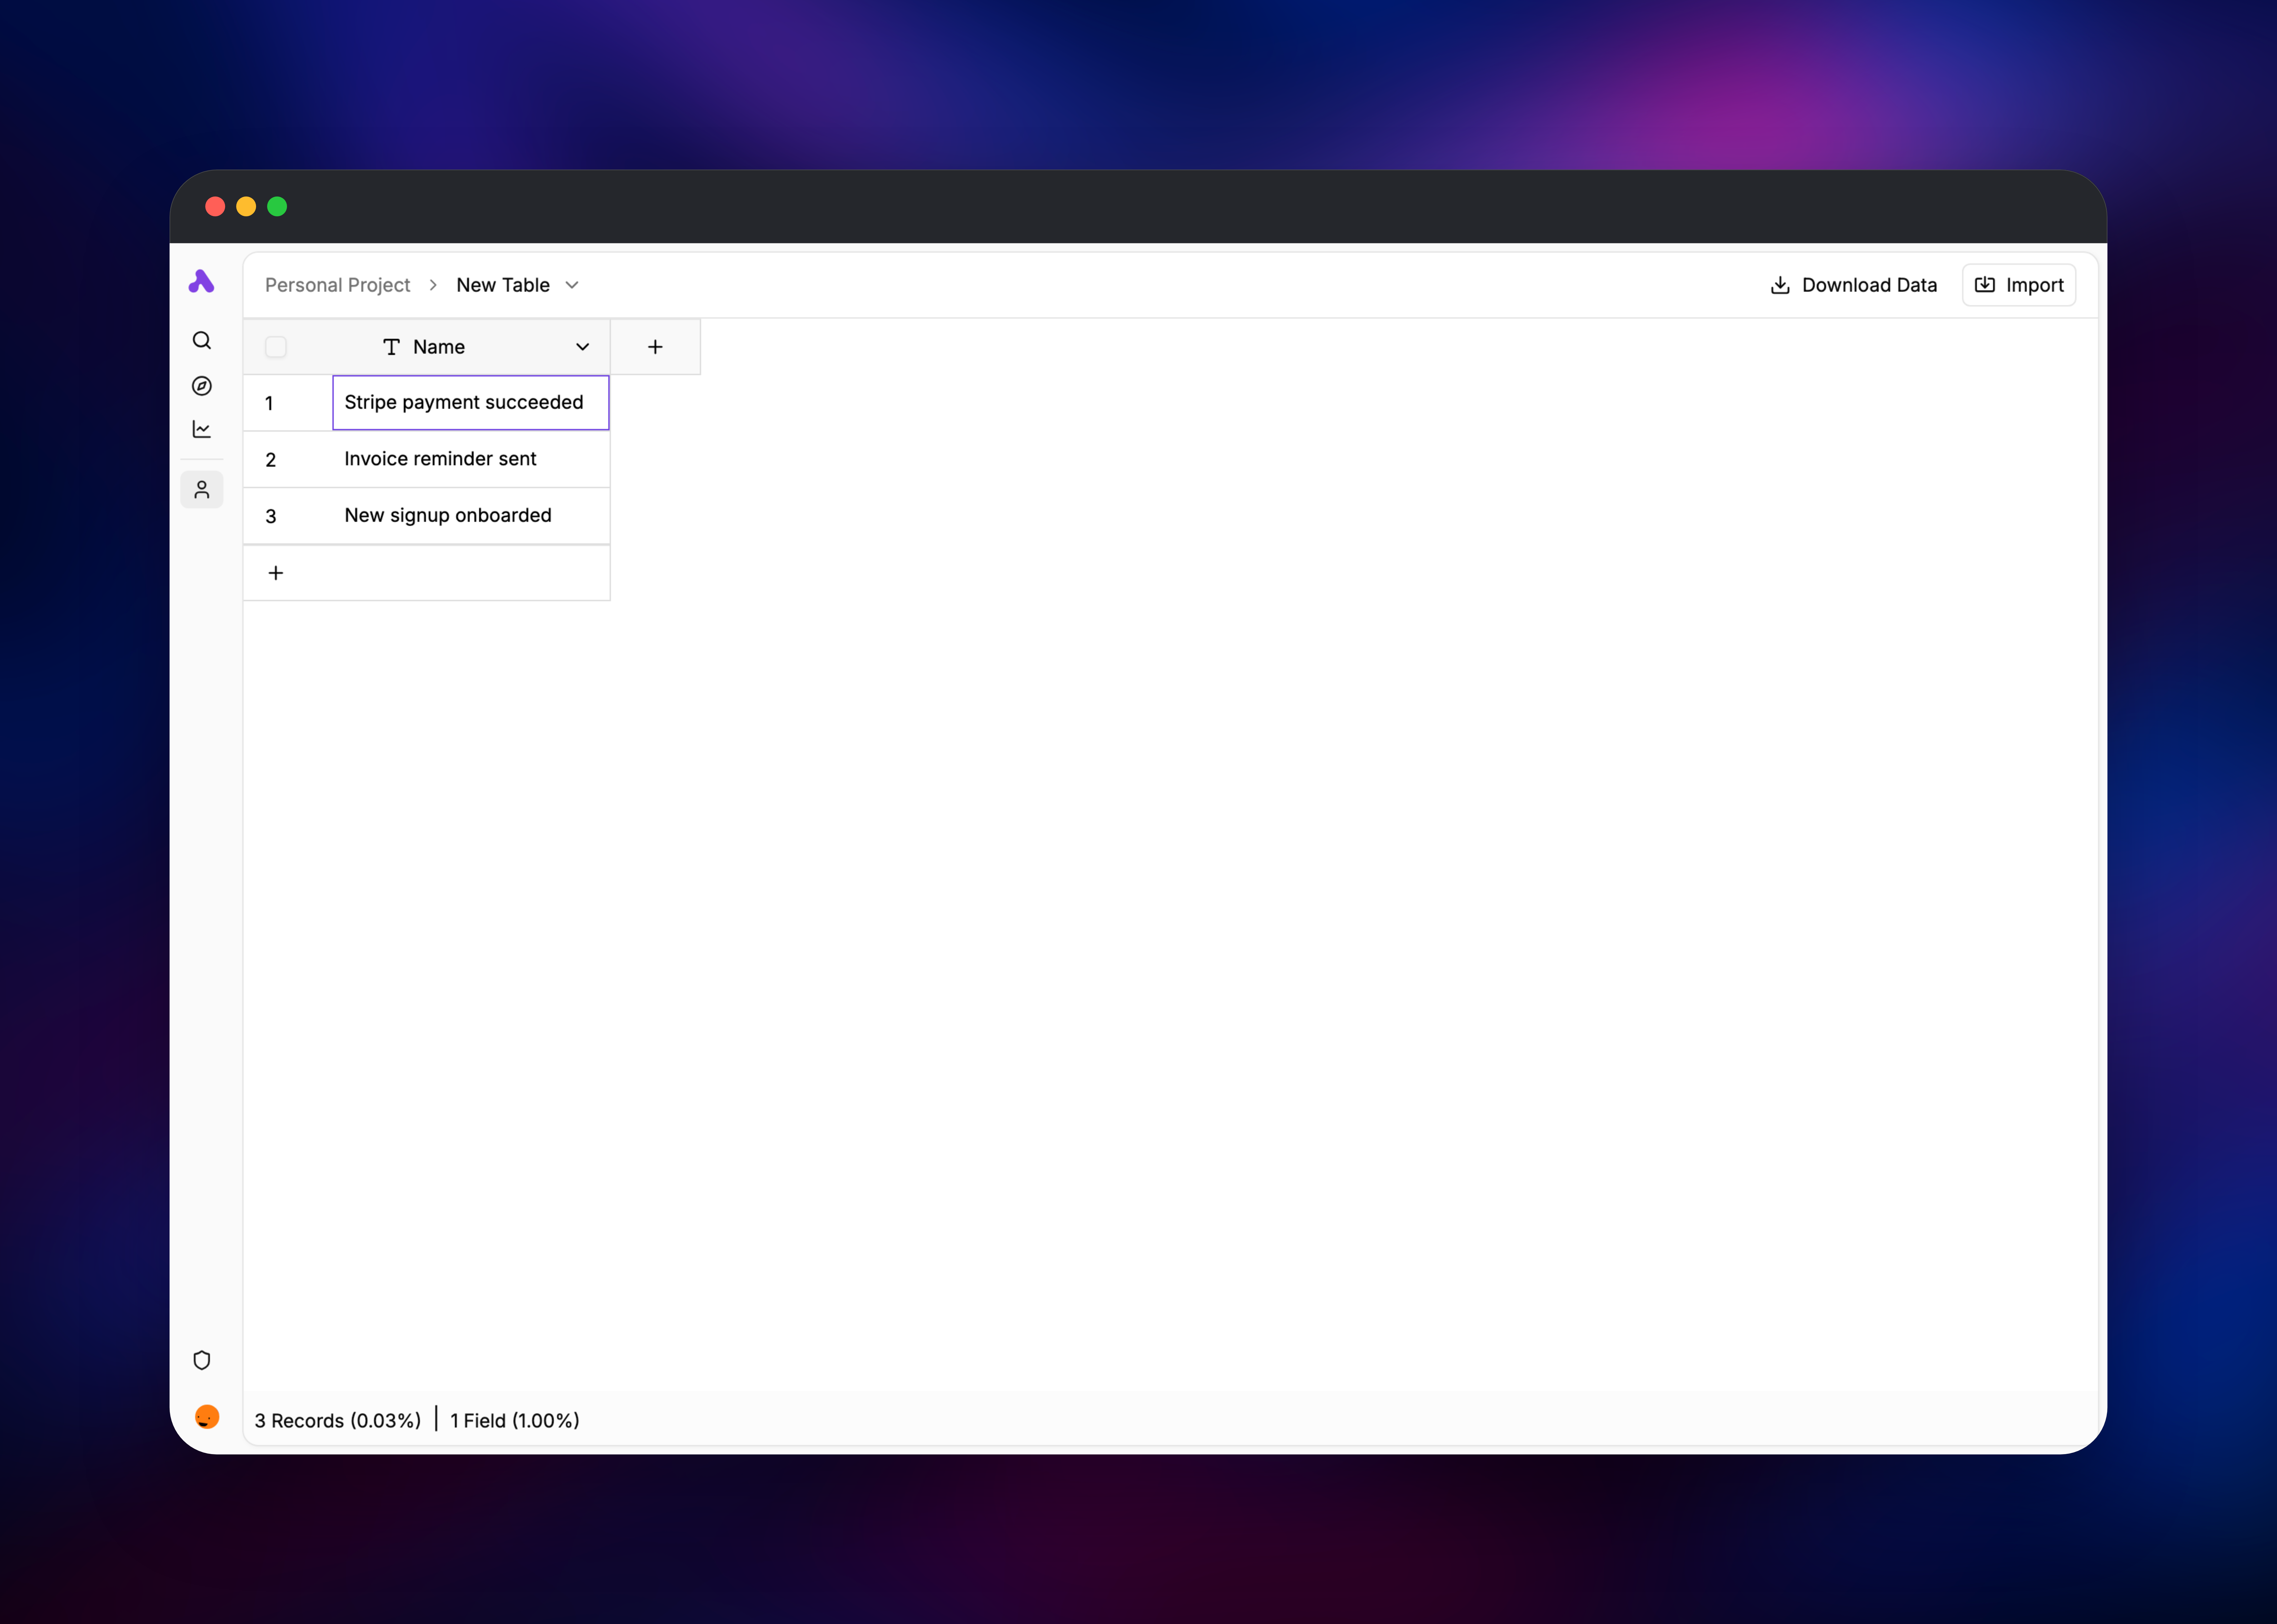Add a new field with plus button
Viewport: 2277px width, 1624px height.
[x=655, y=347]
